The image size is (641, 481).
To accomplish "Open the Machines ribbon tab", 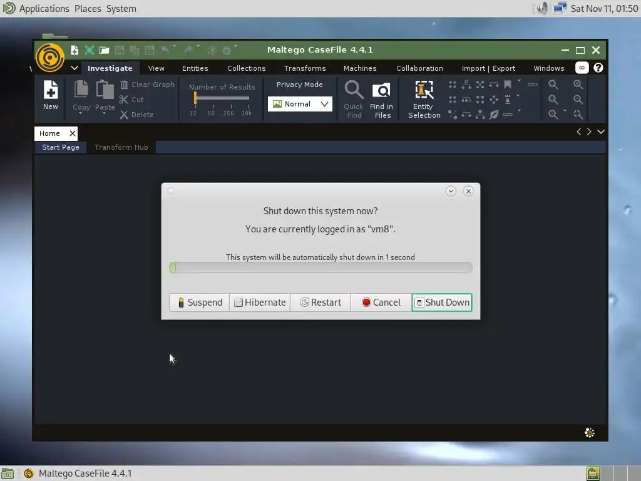I will pos(360,68).
